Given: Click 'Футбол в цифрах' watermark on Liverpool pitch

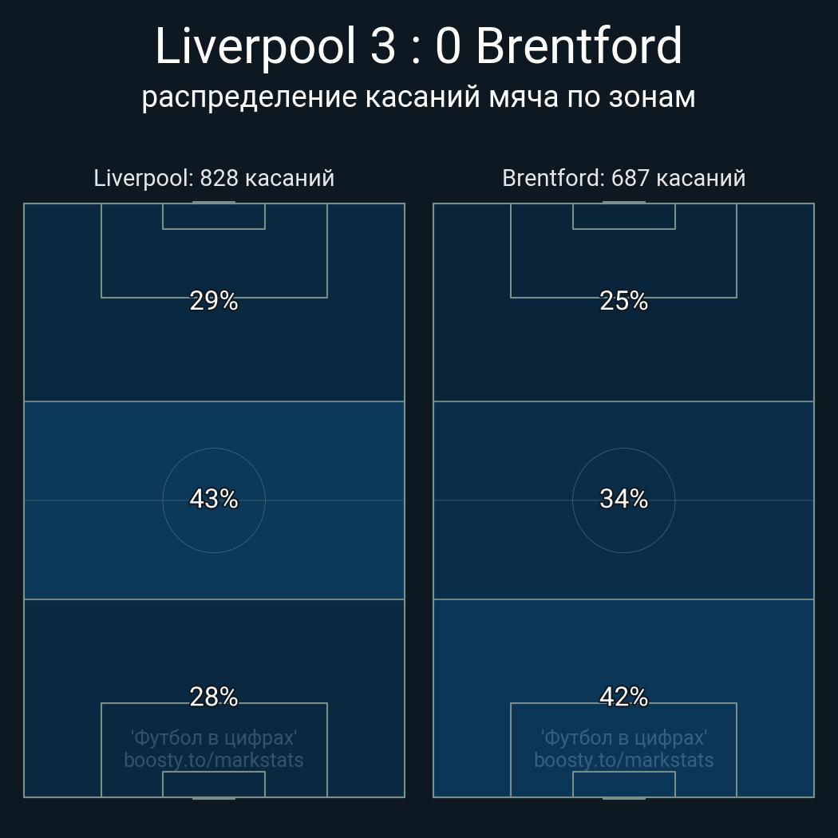Looking at the screenshot, I should click(214, 737).
